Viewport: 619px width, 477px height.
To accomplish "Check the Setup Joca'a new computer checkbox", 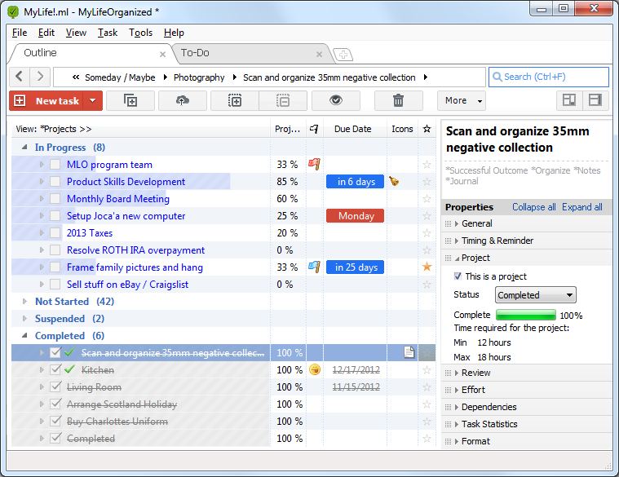I will click(55, 216).
